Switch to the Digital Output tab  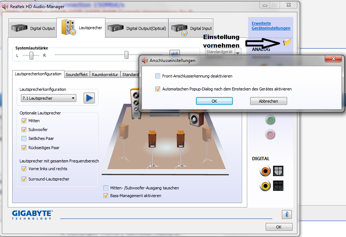[x=33, y=28]
